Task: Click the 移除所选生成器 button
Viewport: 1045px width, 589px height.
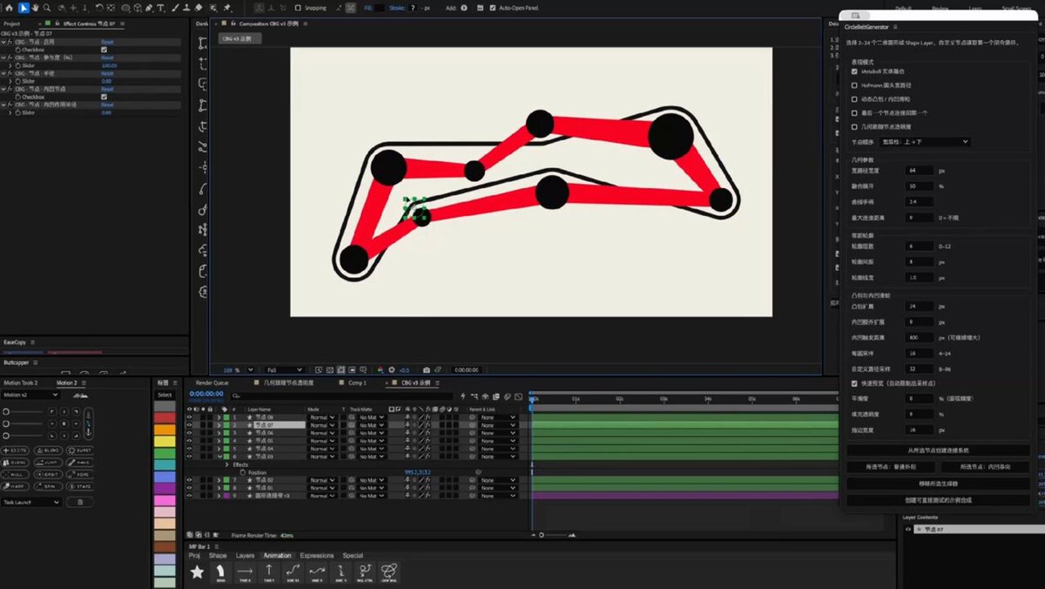Action: click(x=938, y=483)
